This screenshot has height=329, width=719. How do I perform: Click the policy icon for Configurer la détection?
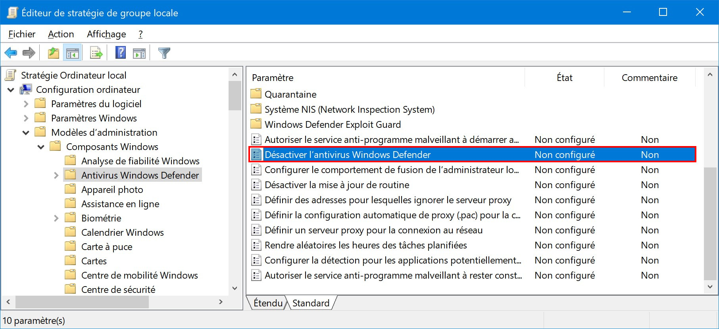[256, 260]
